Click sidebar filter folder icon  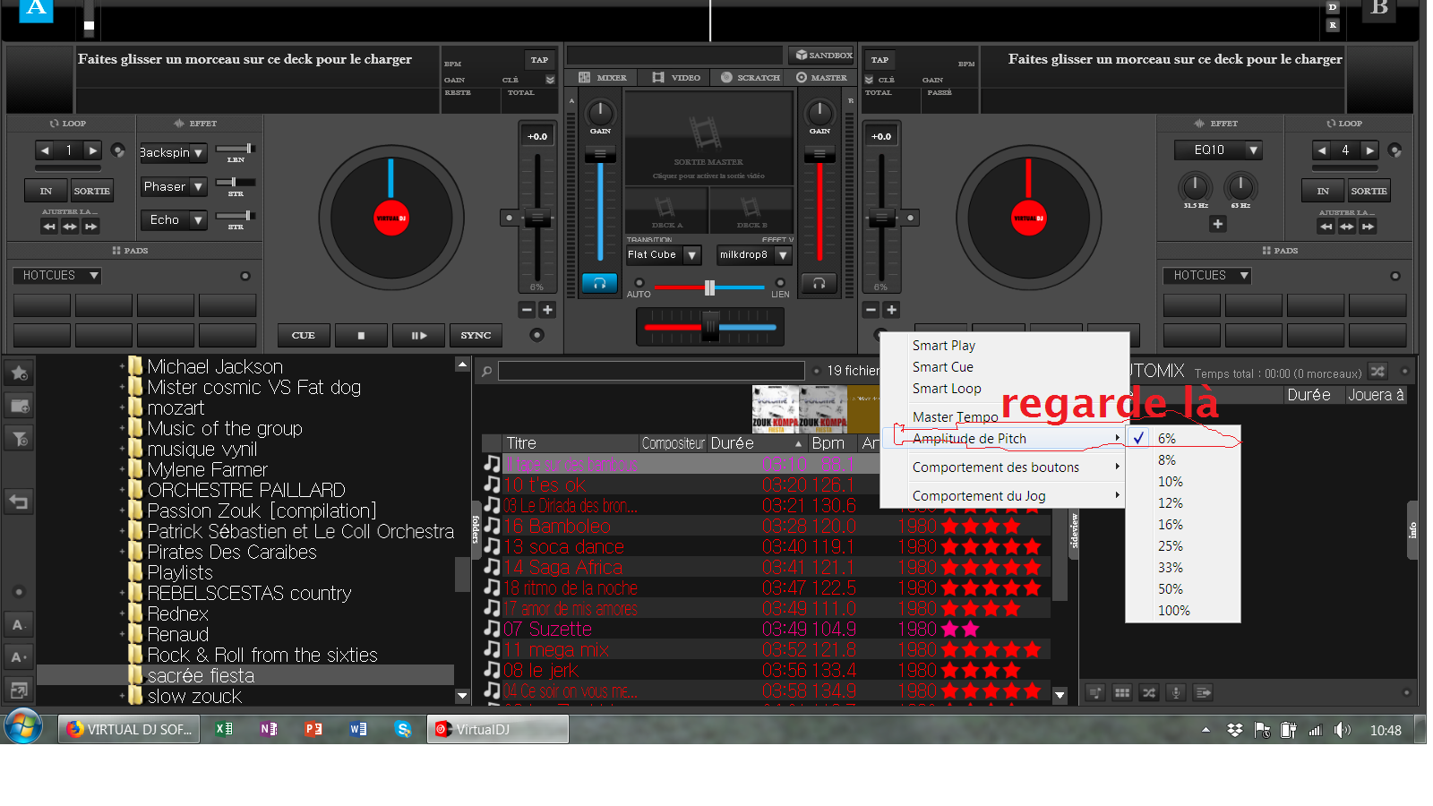pos(19,437)
